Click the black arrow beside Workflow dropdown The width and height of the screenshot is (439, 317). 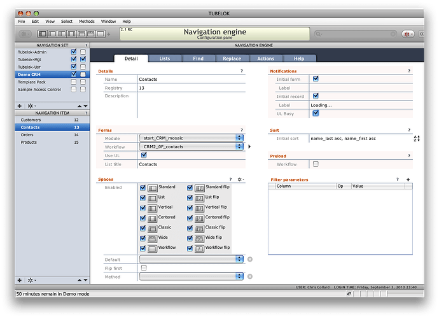click(x=249, y=146)
